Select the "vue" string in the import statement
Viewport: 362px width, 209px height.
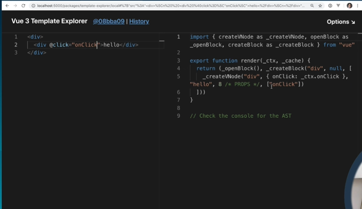[x=346, y=45]
